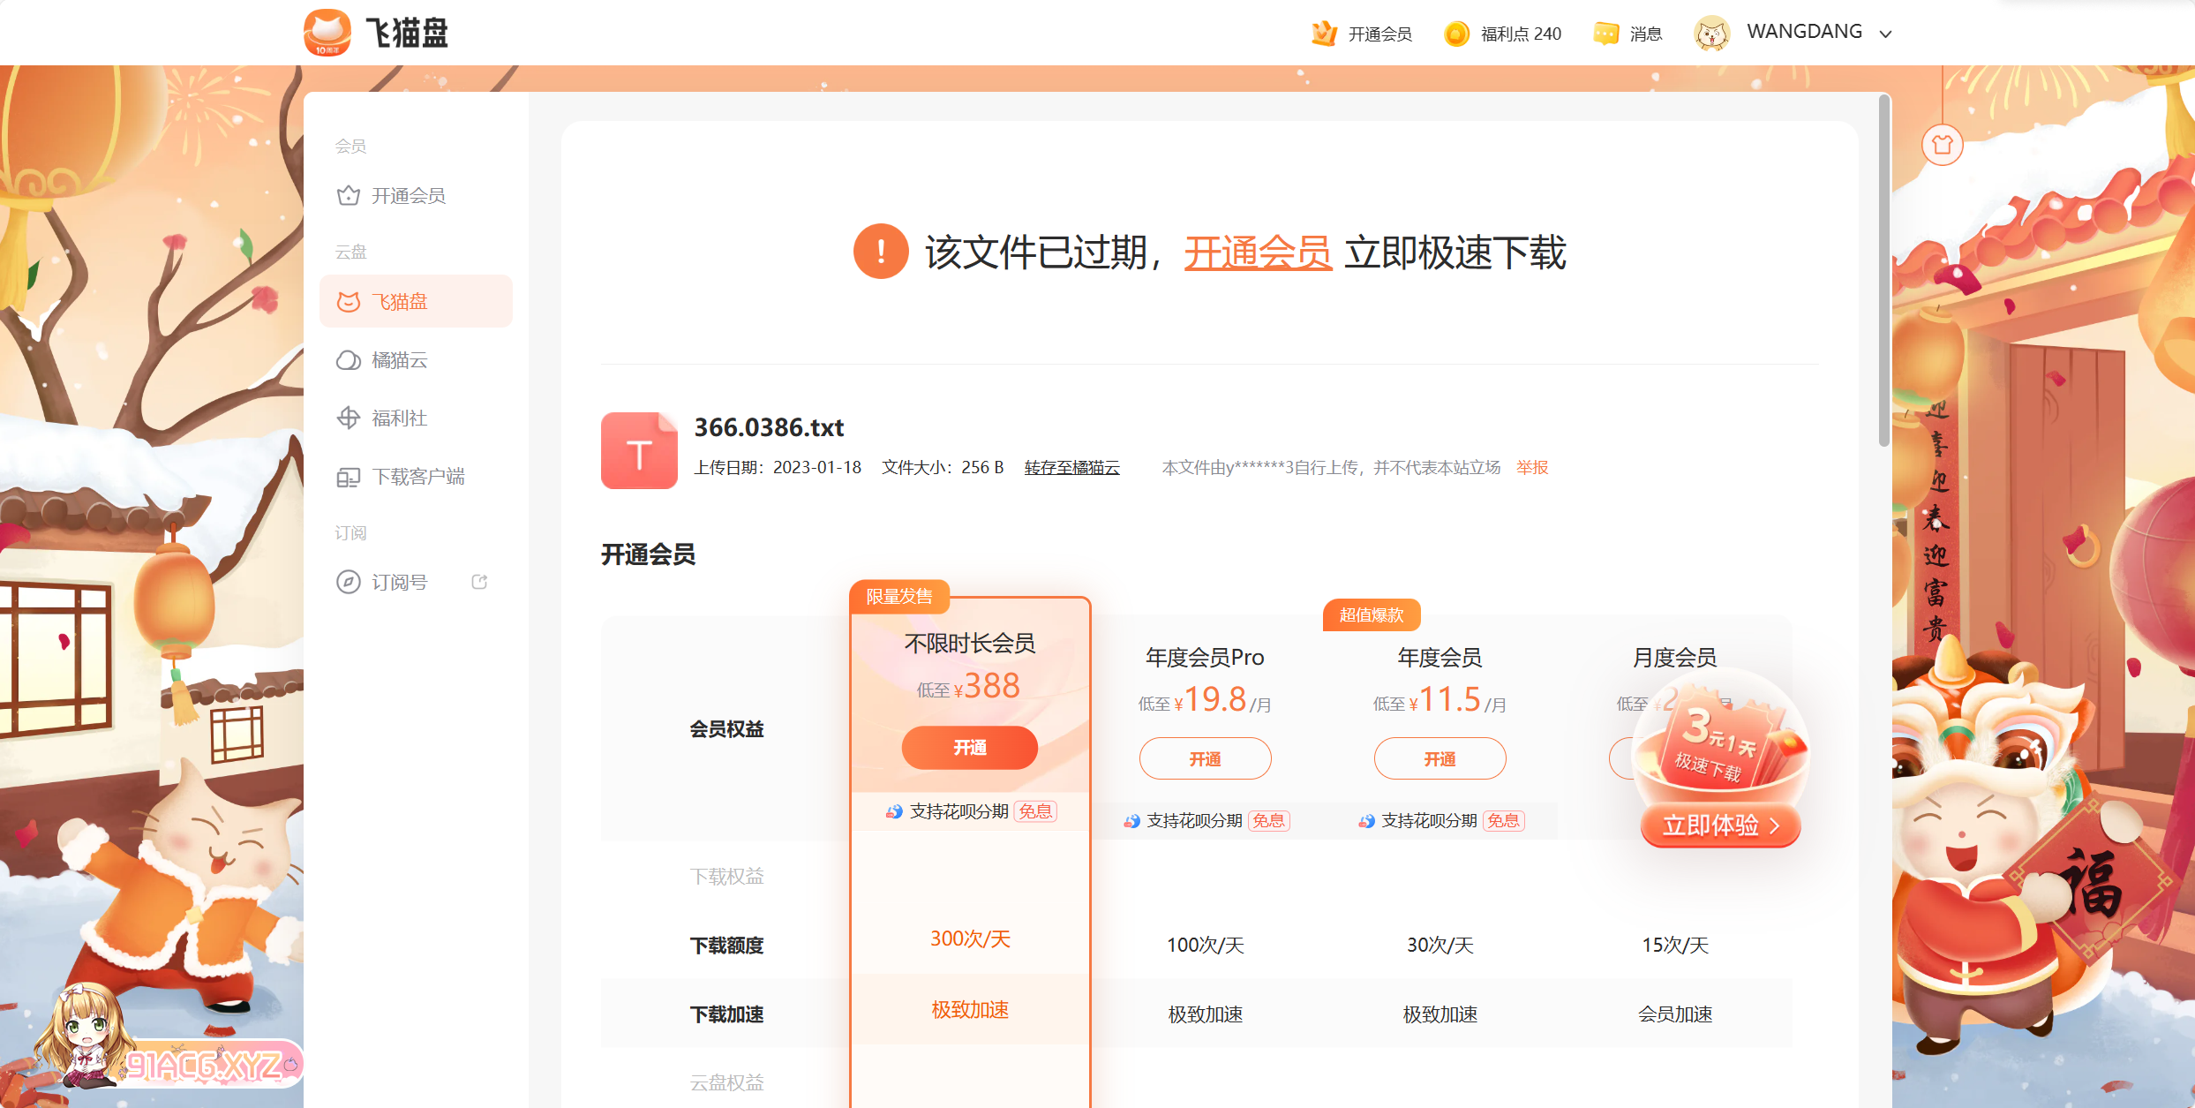Select 开通会员 in the sidebar

point(408,195)
